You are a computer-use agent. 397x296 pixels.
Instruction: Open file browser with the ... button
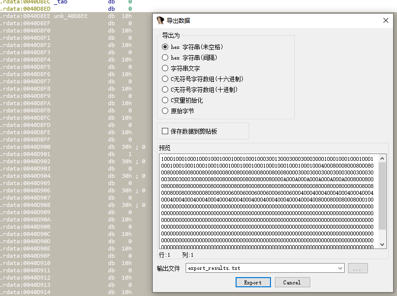tap(358, 268)
